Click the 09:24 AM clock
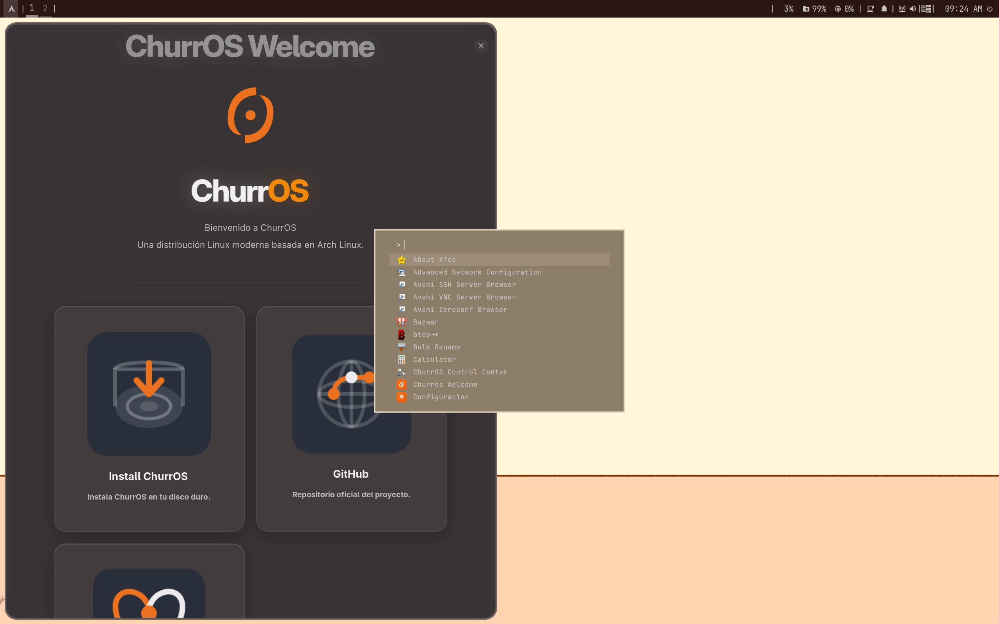Viewport: 999px width, 624px height. click(963, 9)
